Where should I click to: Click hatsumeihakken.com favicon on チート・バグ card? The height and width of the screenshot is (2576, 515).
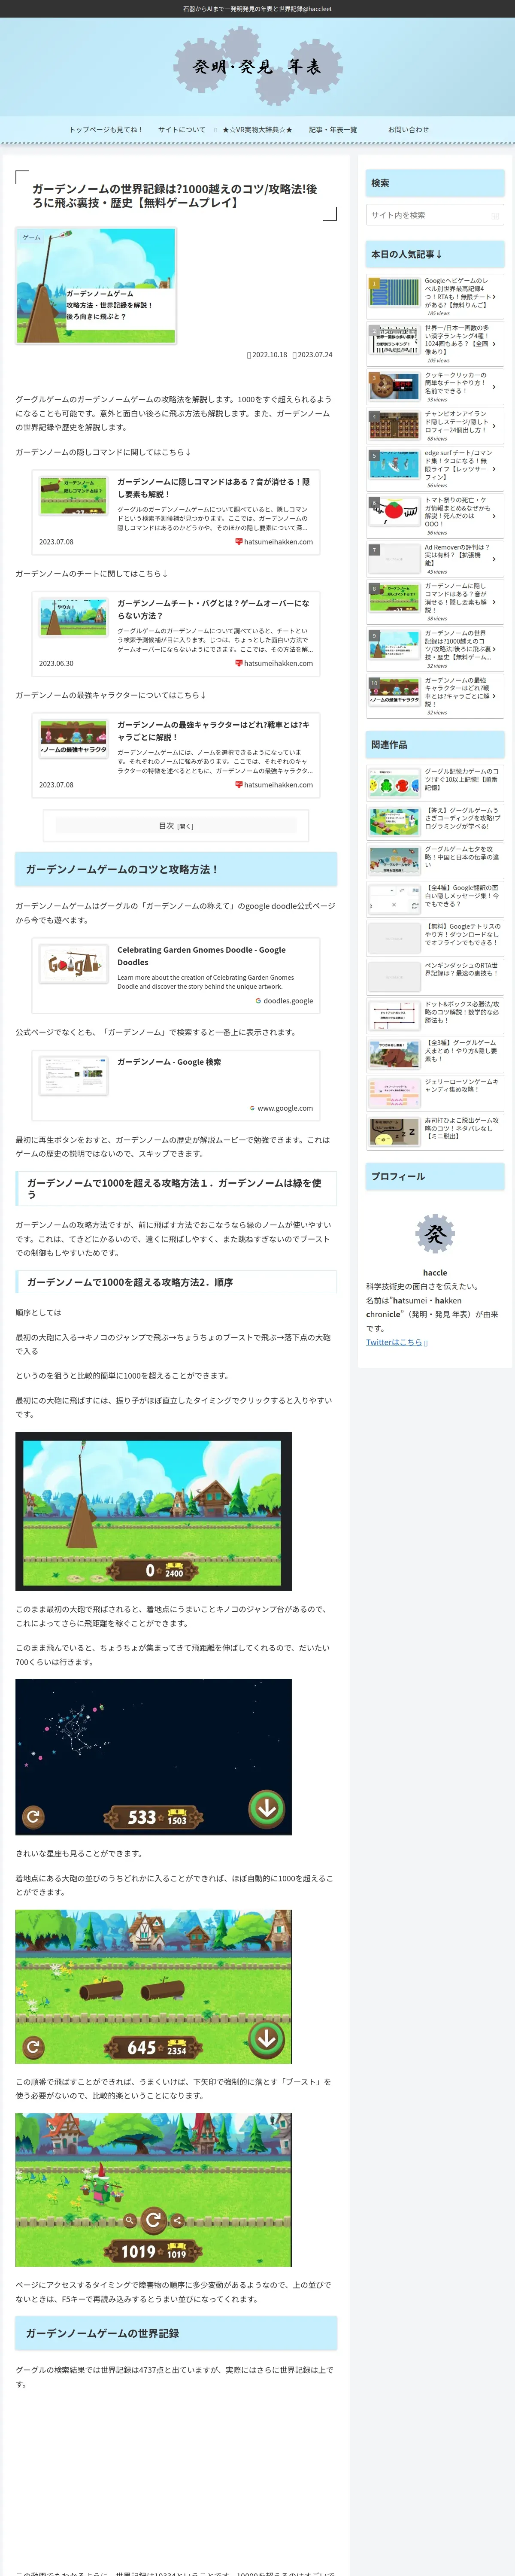(238, 663)
